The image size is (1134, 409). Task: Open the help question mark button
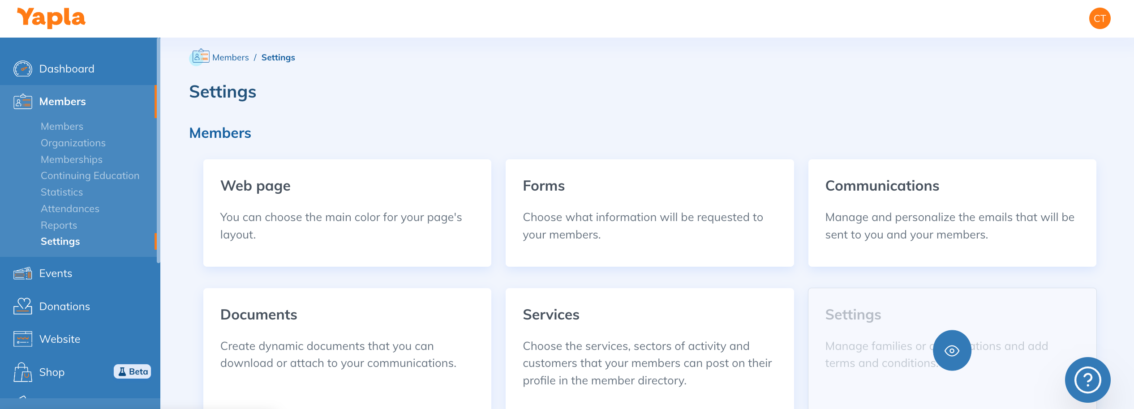[1087, 380]
